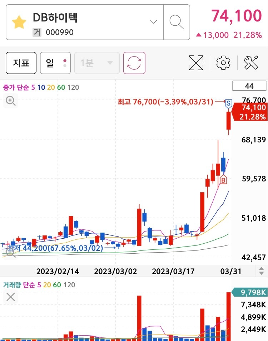
Task: Click the 03/31 date label
Action: tap(230, 272)
